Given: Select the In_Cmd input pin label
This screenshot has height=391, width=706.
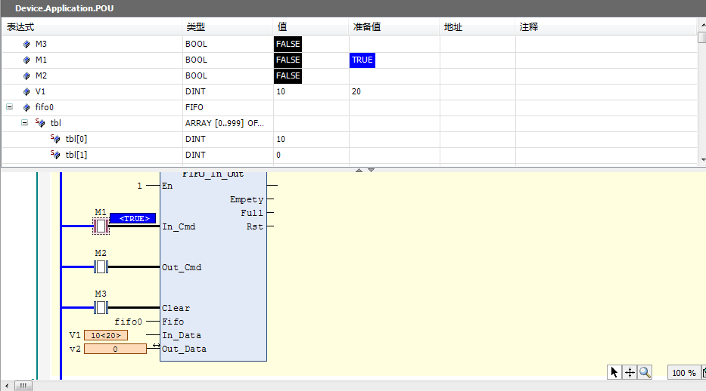Looking at the screenshot, I should click(x=179, y=226).
